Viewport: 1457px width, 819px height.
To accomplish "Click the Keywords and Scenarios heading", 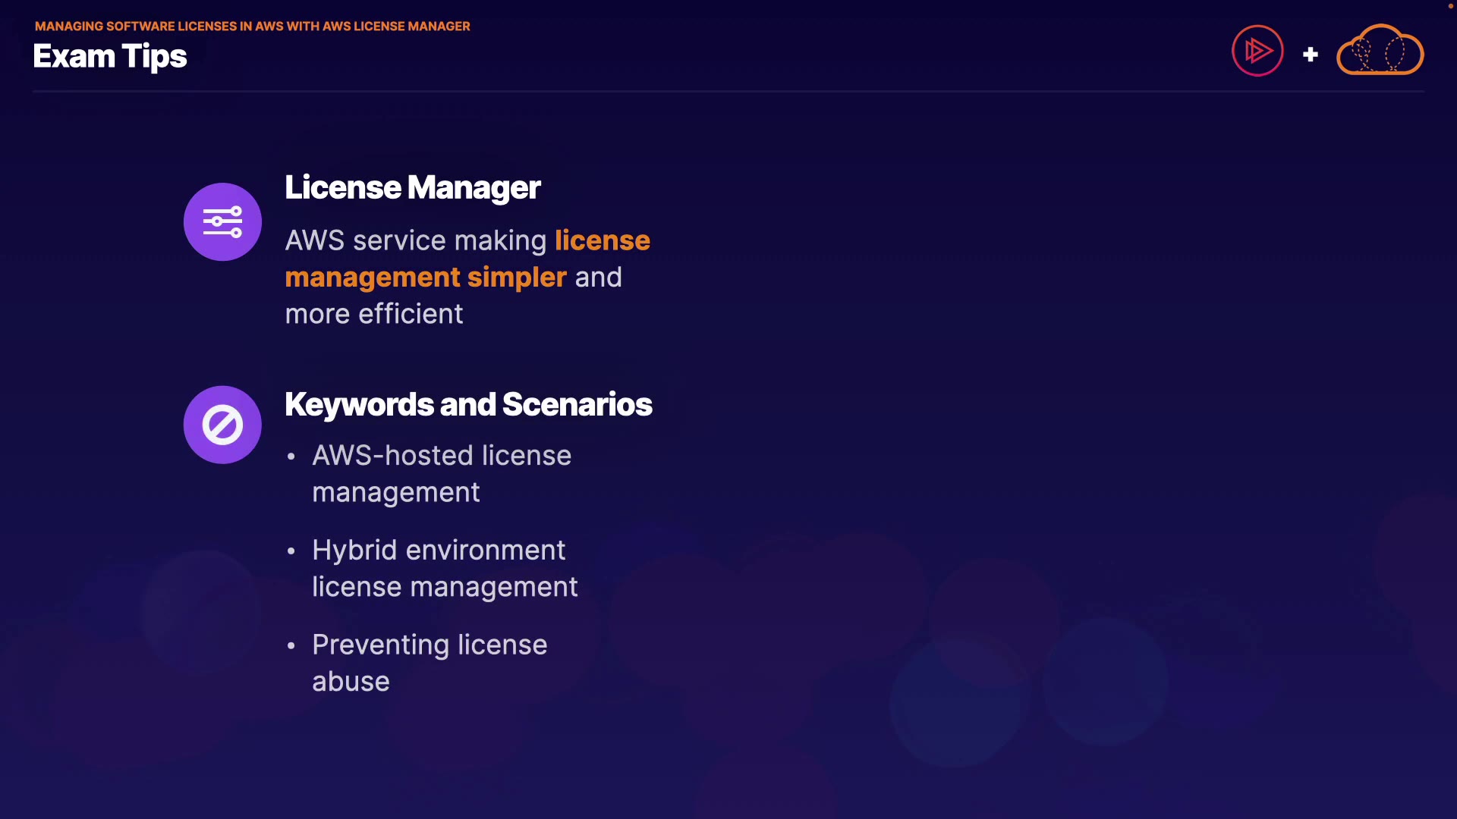I will 468,404.
